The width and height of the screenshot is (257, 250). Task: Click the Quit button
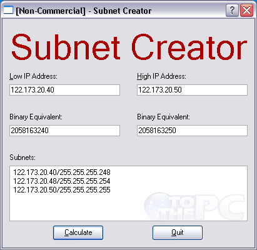point(178,232)
